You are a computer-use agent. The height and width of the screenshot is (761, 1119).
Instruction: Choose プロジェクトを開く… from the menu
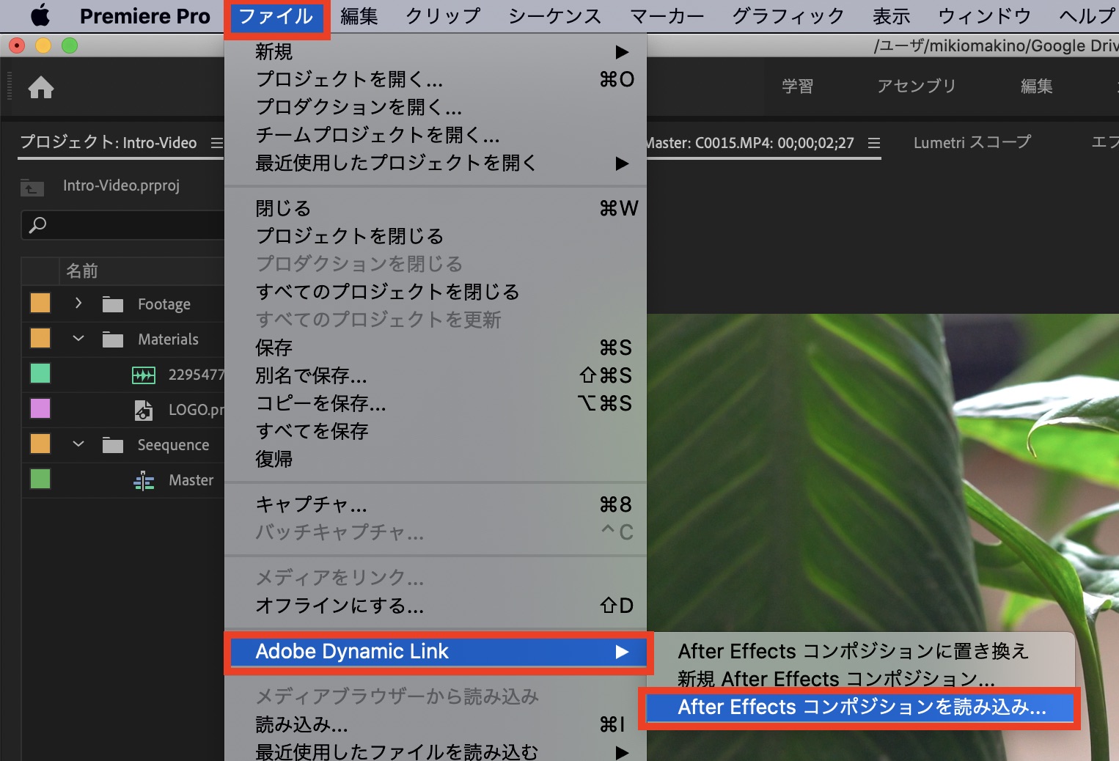436,79
